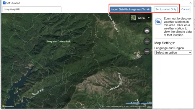Click the Aerial map style thumbnail
The height and width of the screenshot is (110, 195).
pyautogui.click(x=133, y=18)
